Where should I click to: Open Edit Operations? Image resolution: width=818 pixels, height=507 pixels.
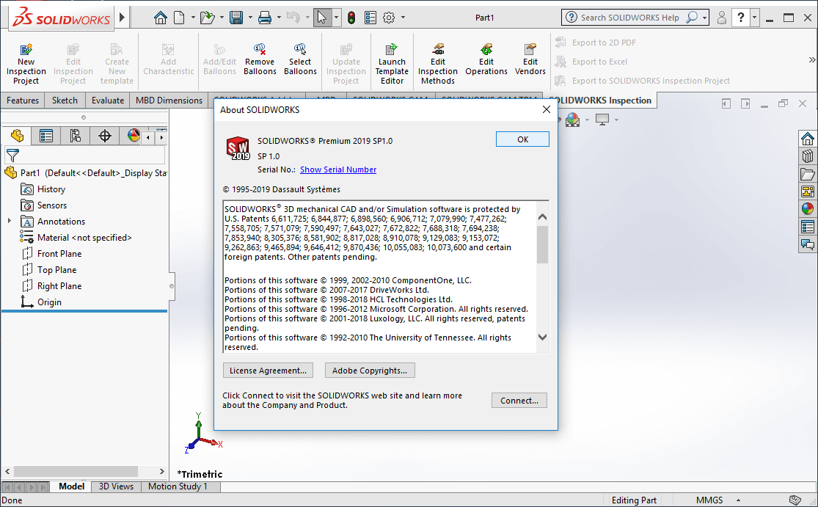point(486,59)
